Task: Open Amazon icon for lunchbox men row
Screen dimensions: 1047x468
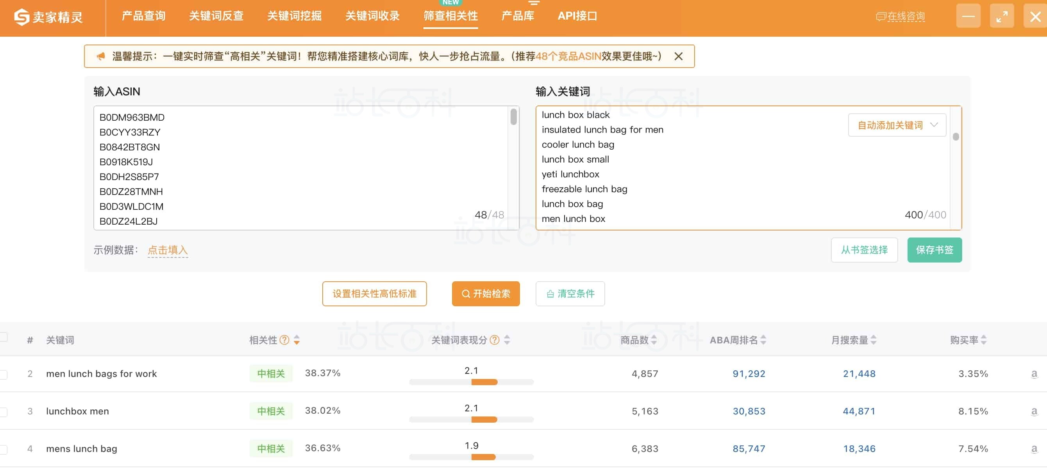Action: [x=1034, y=411]
